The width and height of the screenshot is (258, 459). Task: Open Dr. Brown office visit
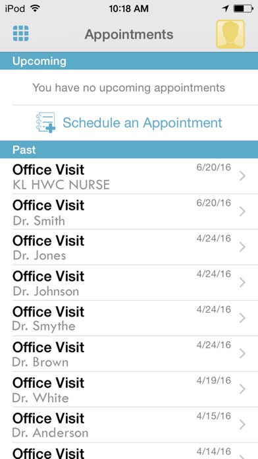129,354
